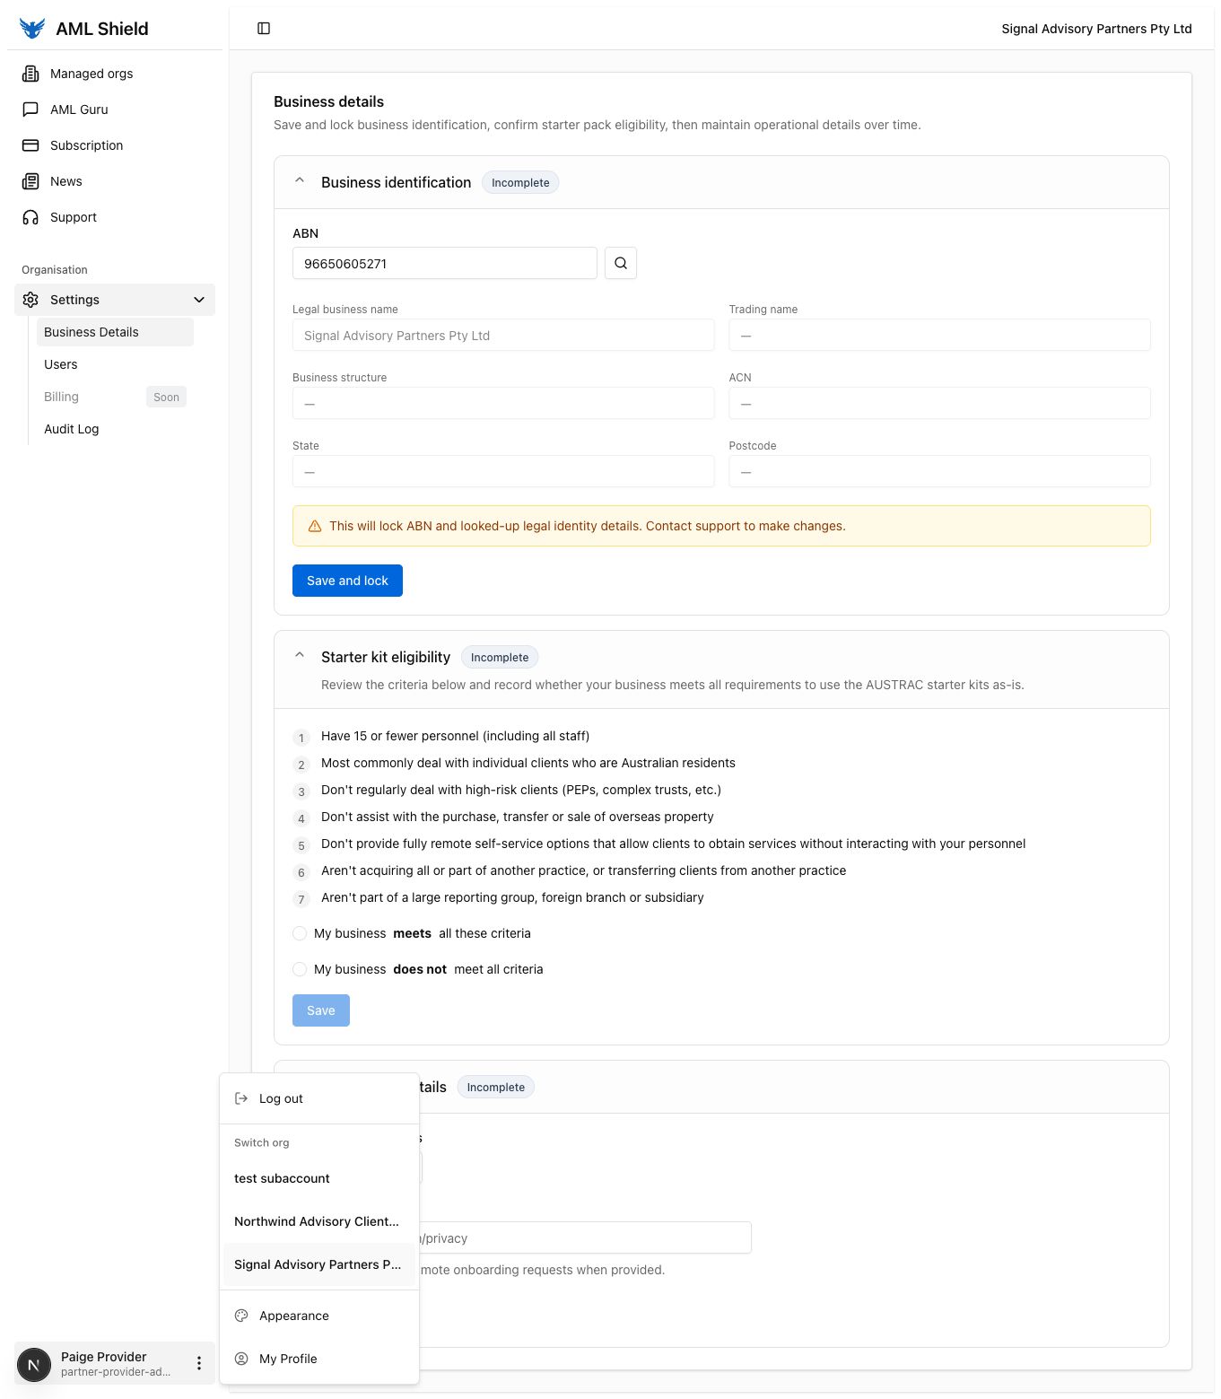Click the Soon badge next to Billing
This screenshot has width=1221, height=1399.
(x=166, y=397)
